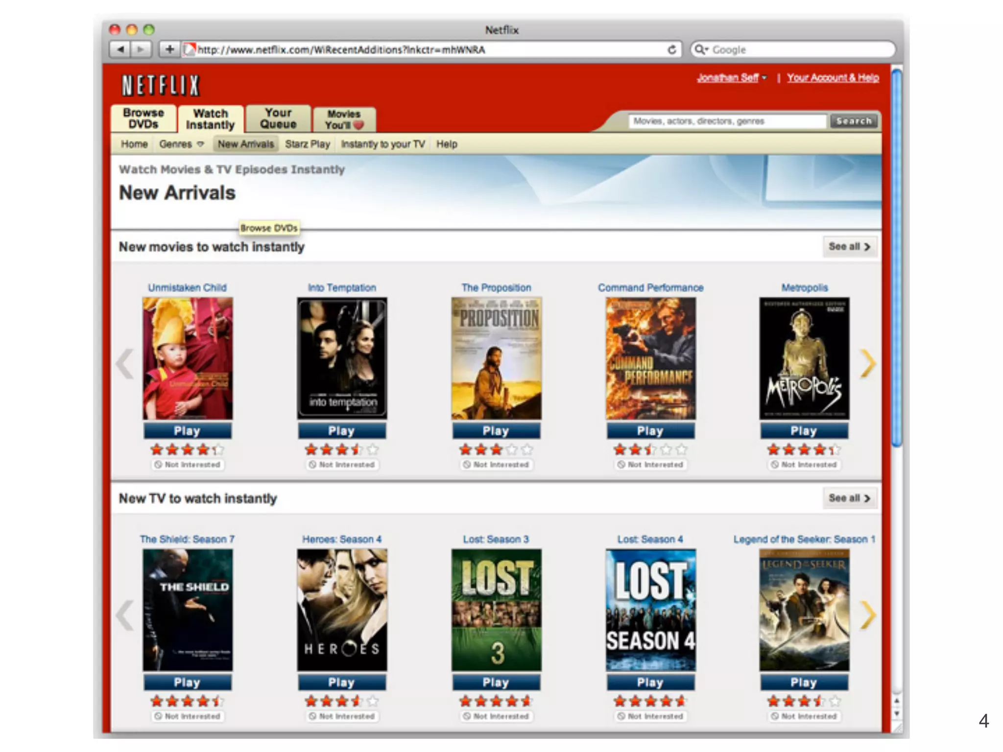This screenshot has height=752, width=1003.
Task: Mark Unmistaken Child as Not Interested
Action: coord(188,465)
